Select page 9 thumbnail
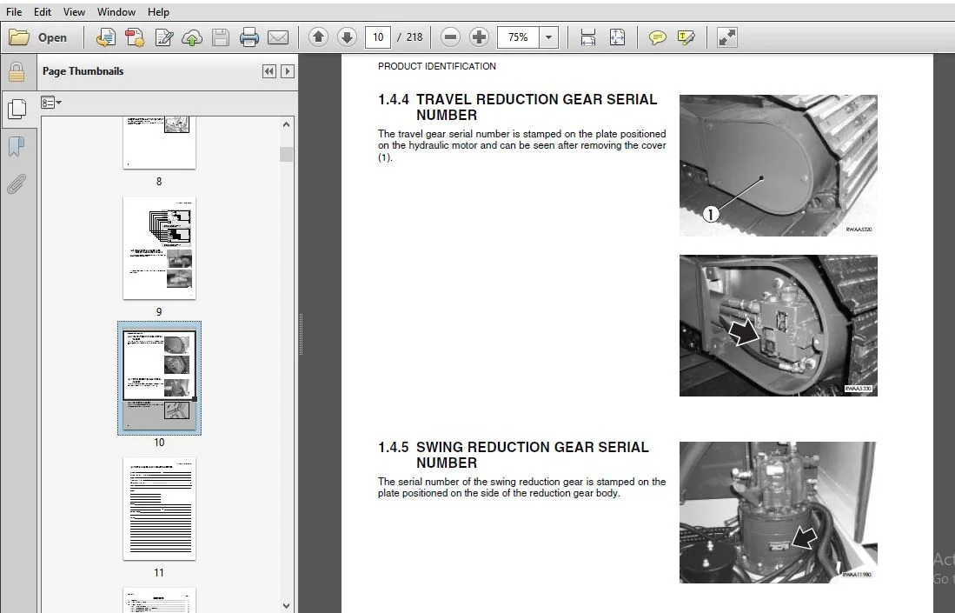Image resolution: width=955 pixels, height=613 pixels. tap(159, 248)
